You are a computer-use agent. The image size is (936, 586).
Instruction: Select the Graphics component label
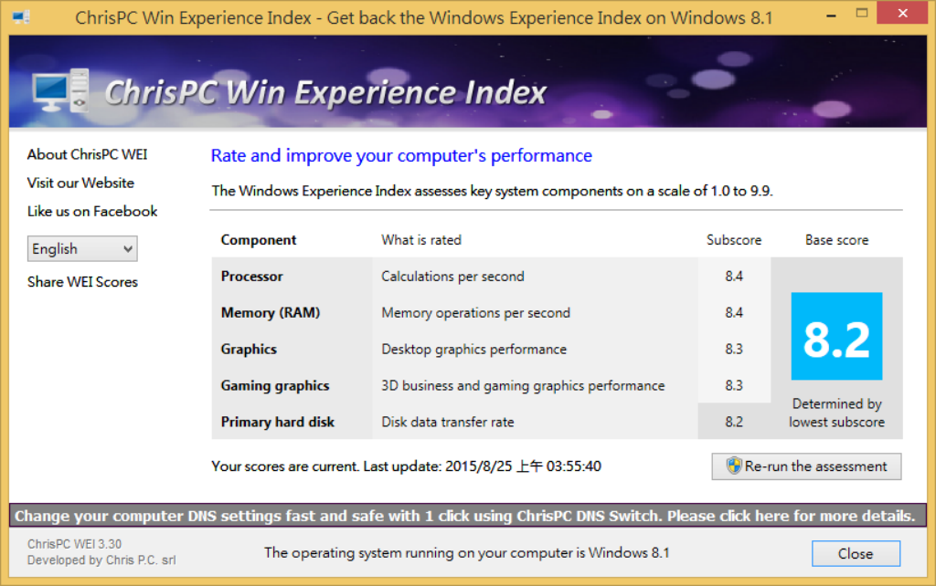tap(249, 350)
